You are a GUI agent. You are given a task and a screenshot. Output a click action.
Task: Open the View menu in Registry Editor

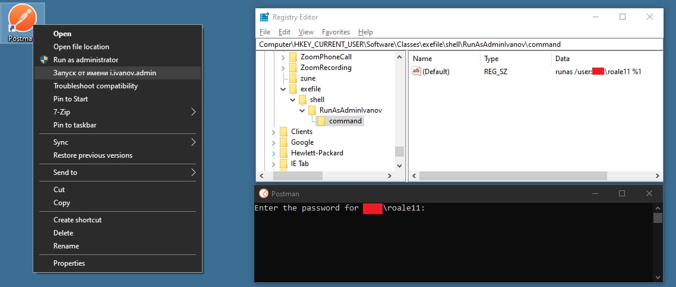pos(306,32)
